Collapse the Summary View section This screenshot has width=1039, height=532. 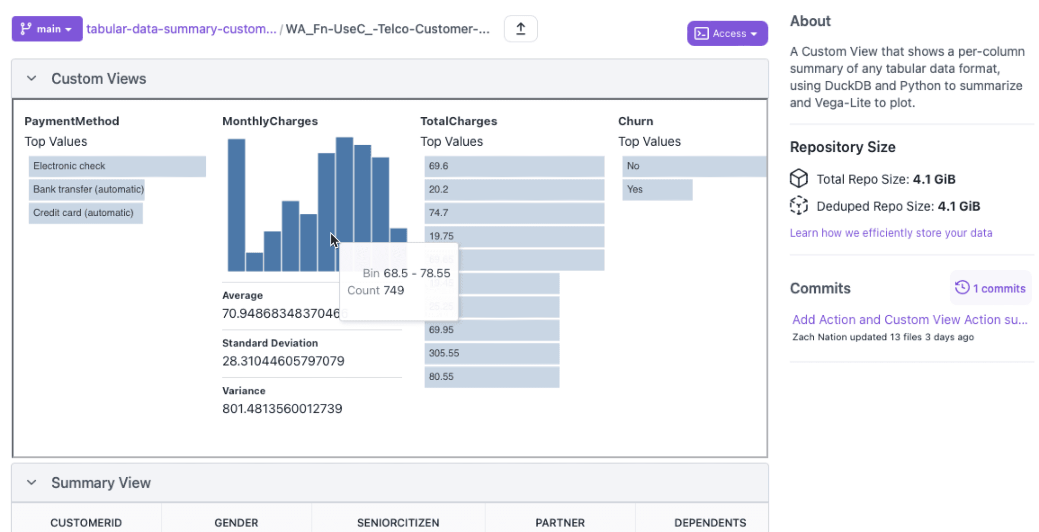[31, 483]
